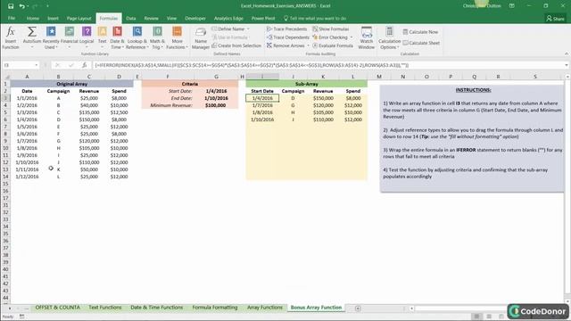Switch to the Developer tab
The image size is (571, 321).
coord(195,18)
